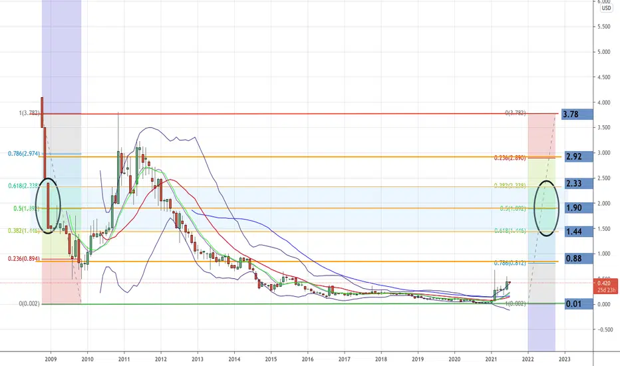Click the left Fibonacci label 0.786(2.974)

coord(24,154)
